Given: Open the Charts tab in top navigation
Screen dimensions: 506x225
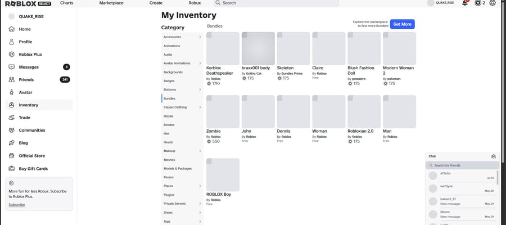Looking at the screenshot, I should click(66, 3).
